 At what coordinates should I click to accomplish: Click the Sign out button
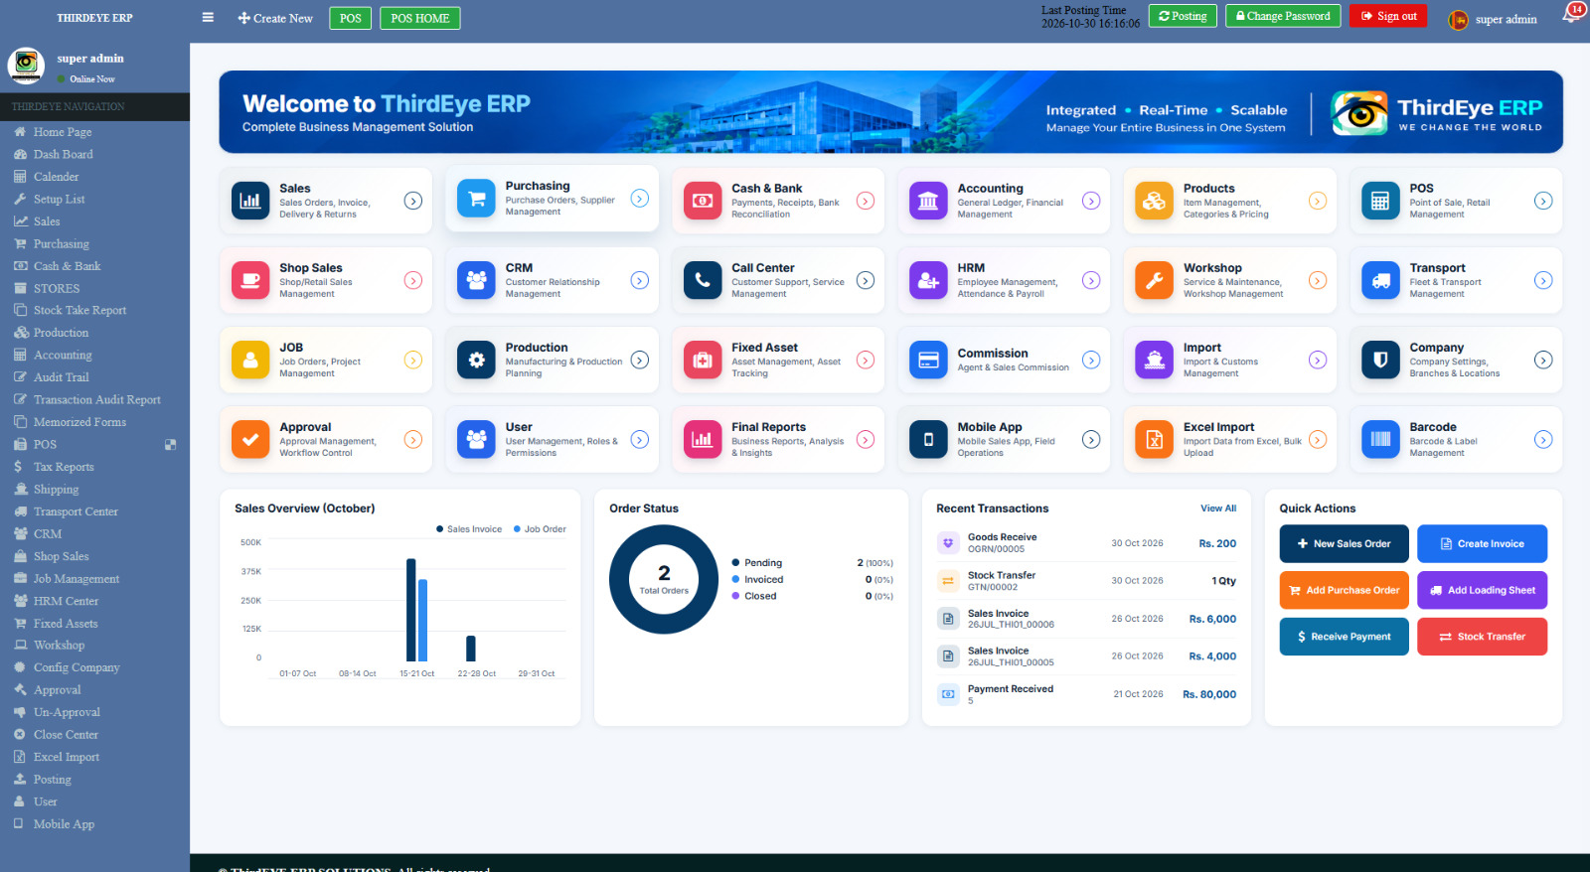pyautogui.click(x=1388, y=16)
